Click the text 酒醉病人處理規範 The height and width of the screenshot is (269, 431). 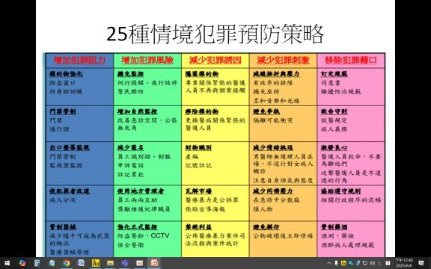[x=347, y=245]
